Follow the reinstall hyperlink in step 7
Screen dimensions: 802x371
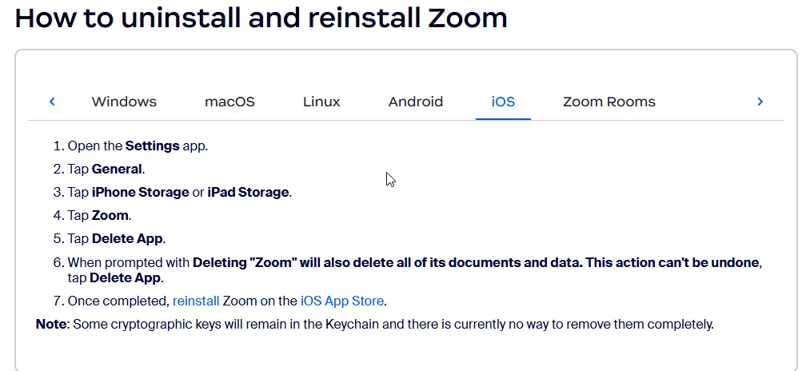196,301
